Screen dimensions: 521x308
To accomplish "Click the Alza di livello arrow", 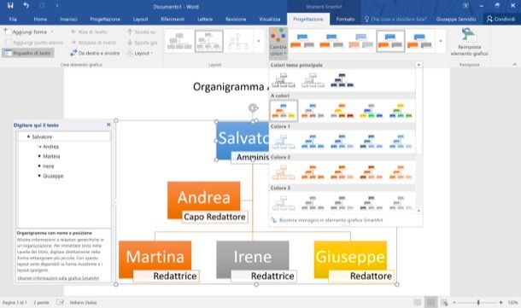I will (73, 32).
